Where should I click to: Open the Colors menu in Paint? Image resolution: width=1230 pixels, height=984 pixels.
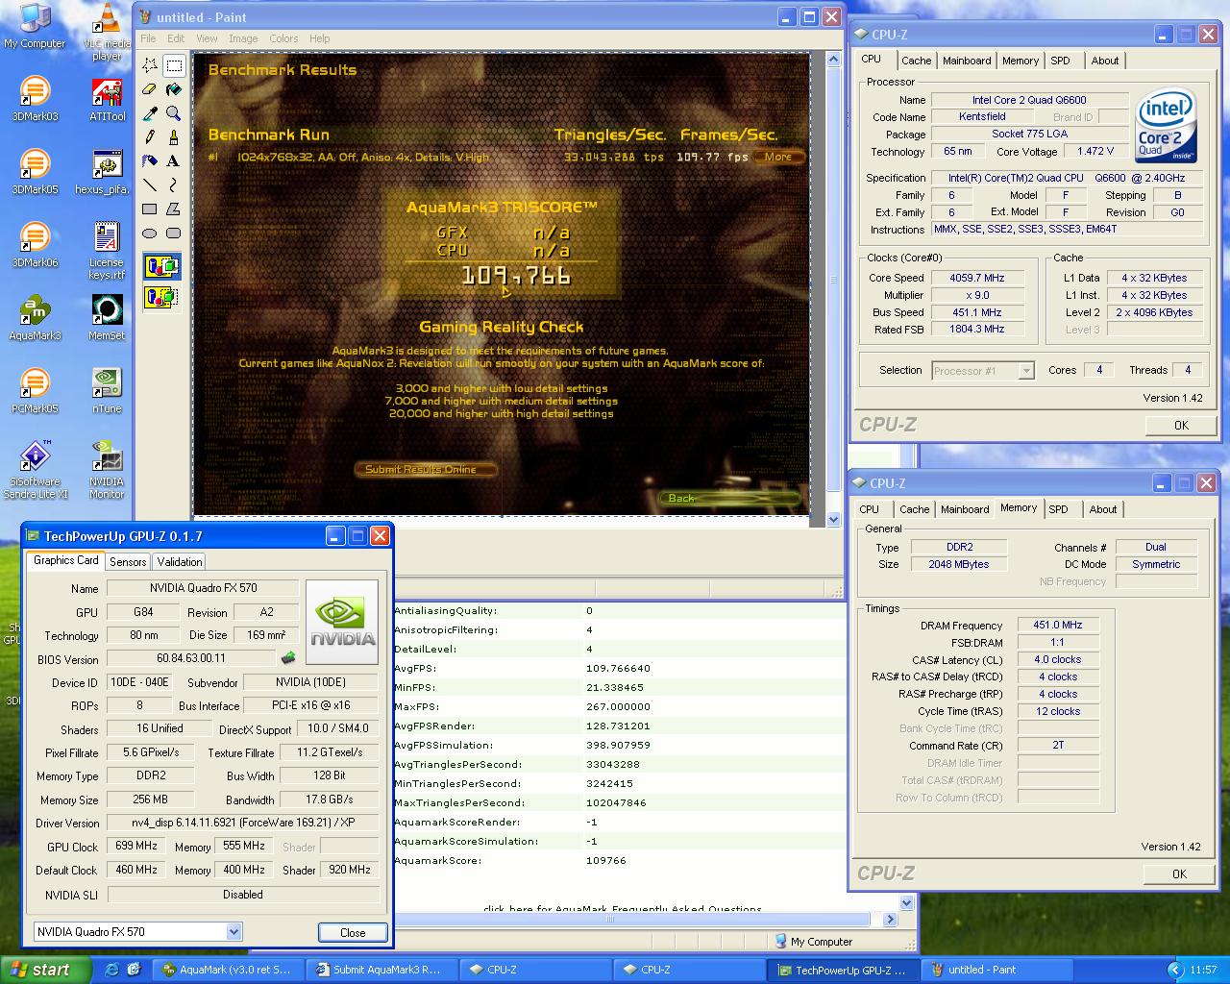pyautogui.click(x=283, y=38)
